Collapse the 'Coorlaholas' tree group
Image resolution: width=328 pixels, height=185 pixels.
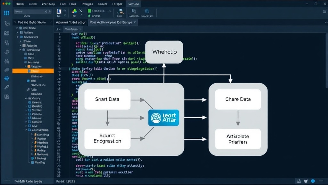point(26,130)
